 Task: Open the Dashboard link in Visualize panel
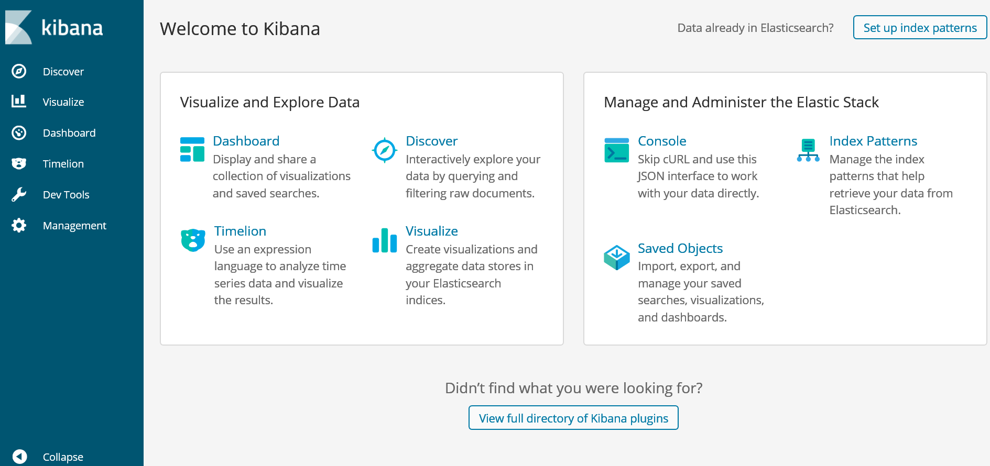(x=246, y=141)
